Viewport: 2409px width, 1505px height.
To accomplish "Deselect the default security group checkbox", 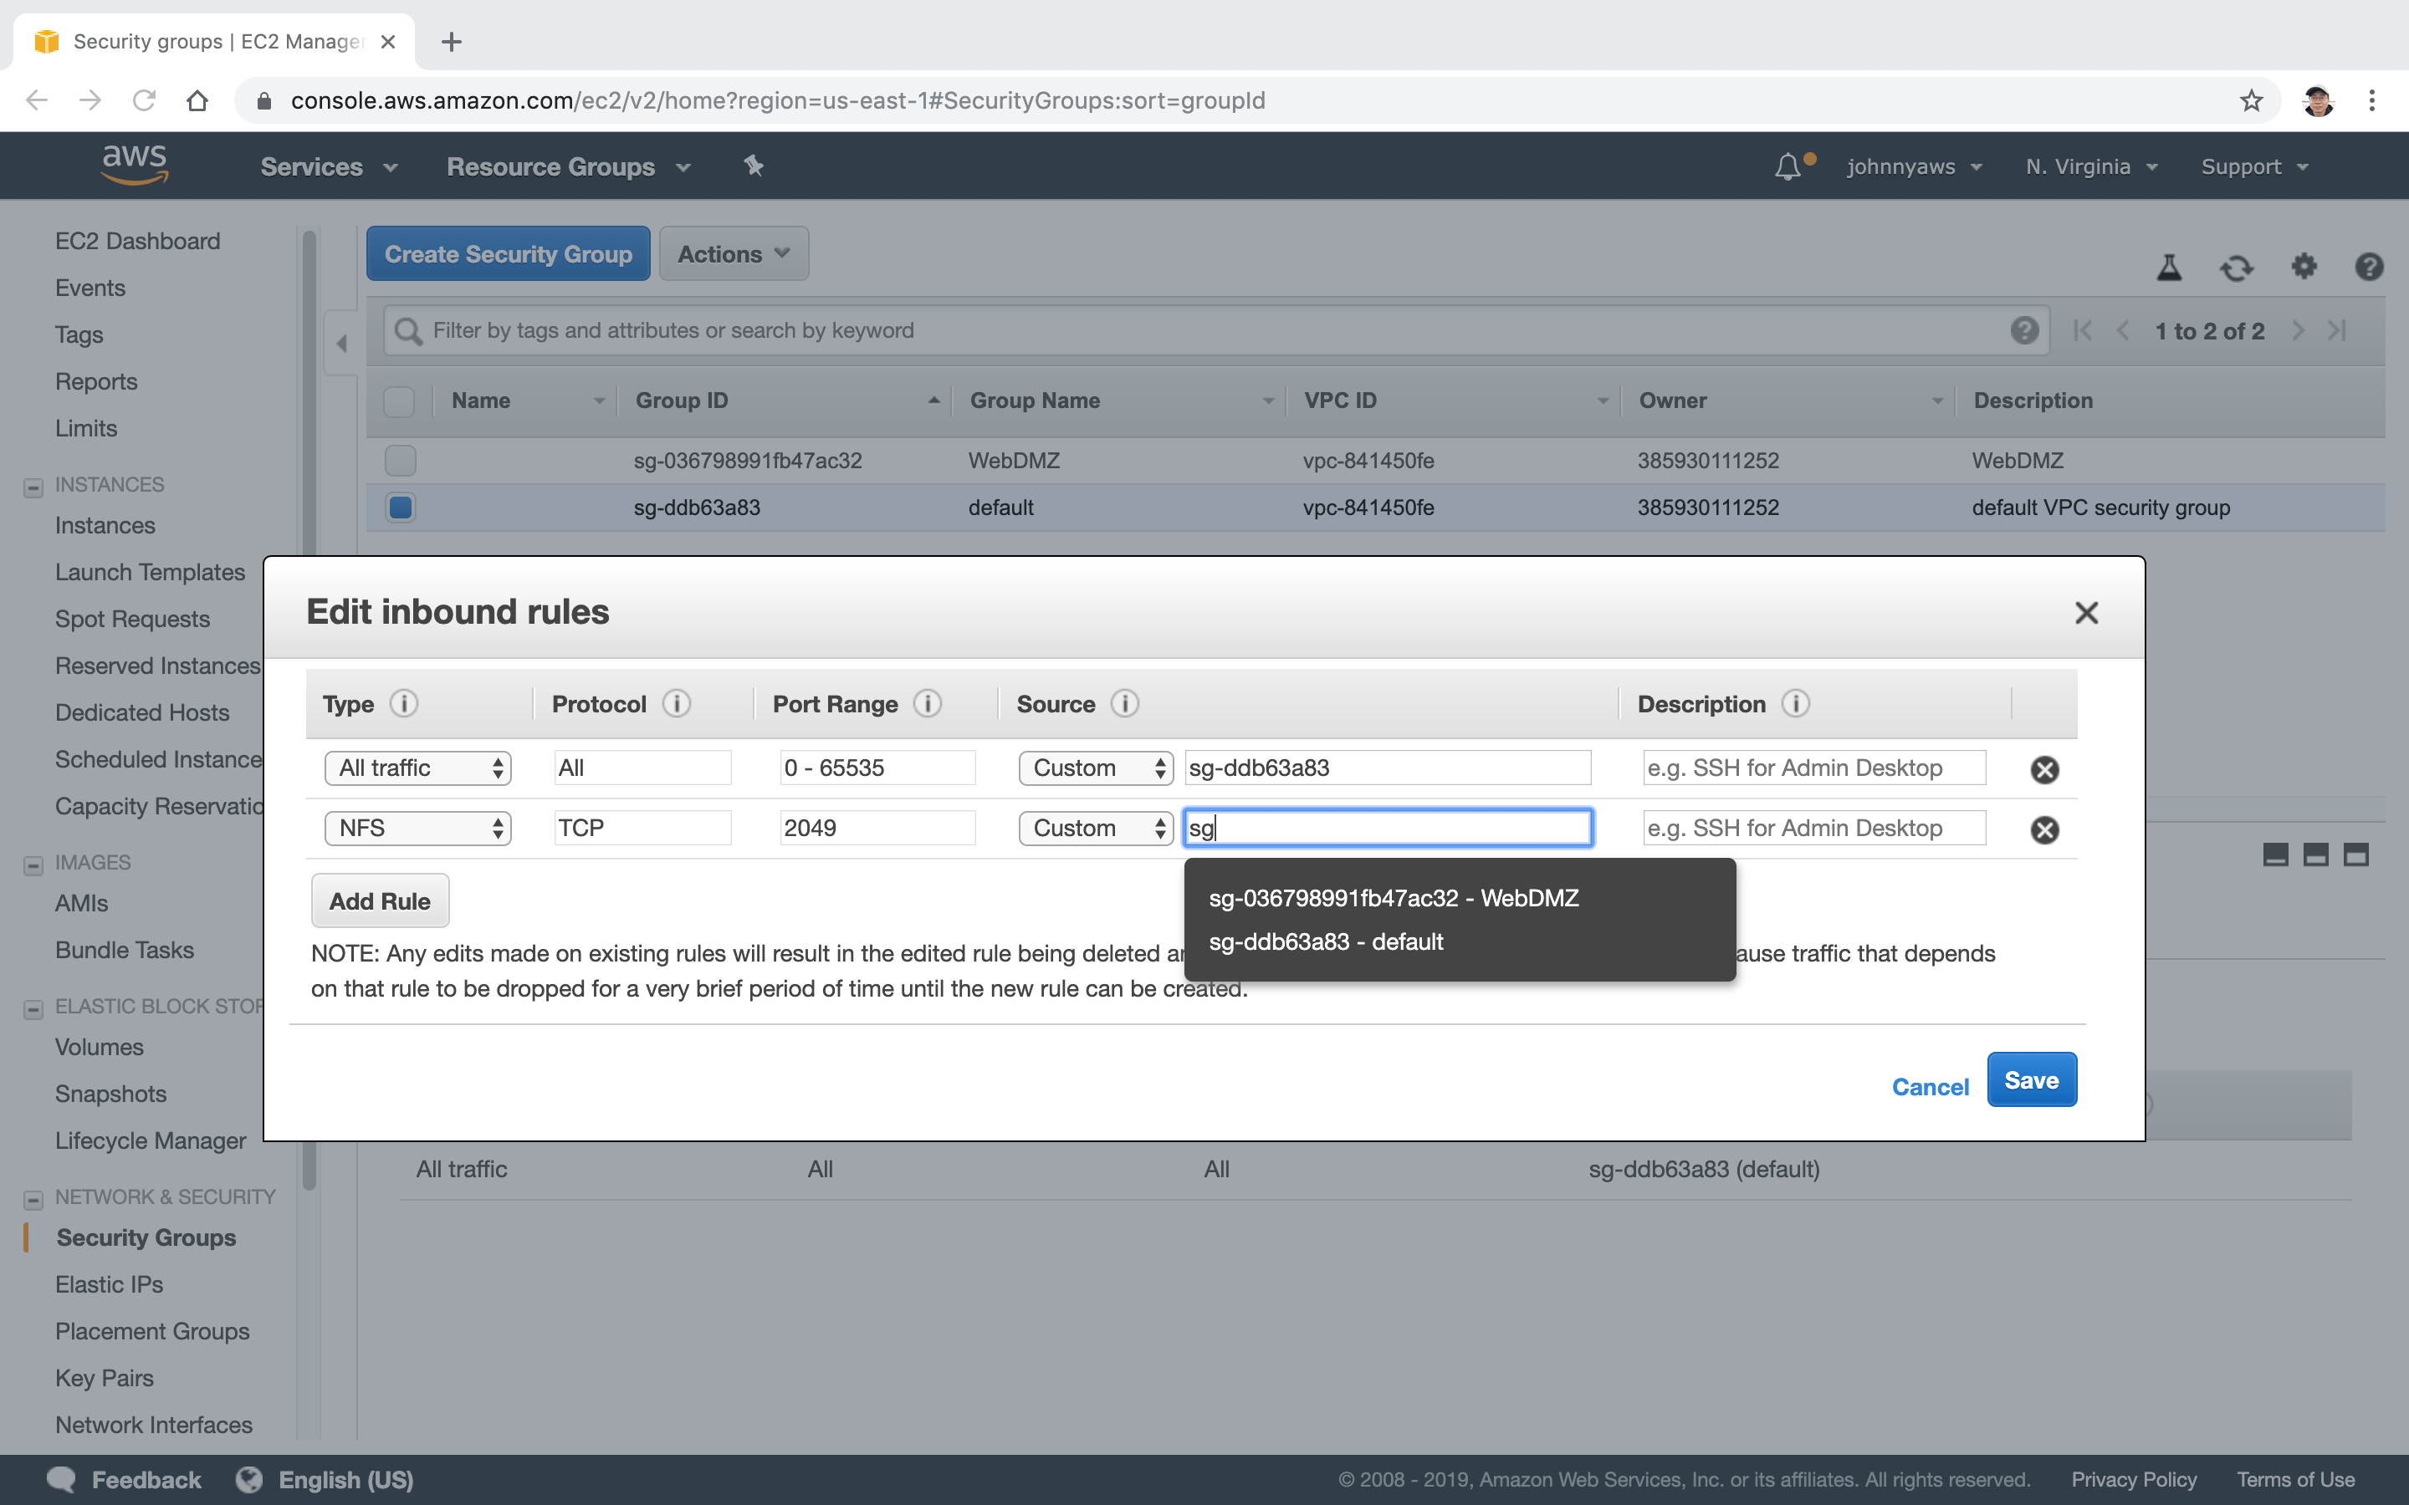I will [399, 507].
